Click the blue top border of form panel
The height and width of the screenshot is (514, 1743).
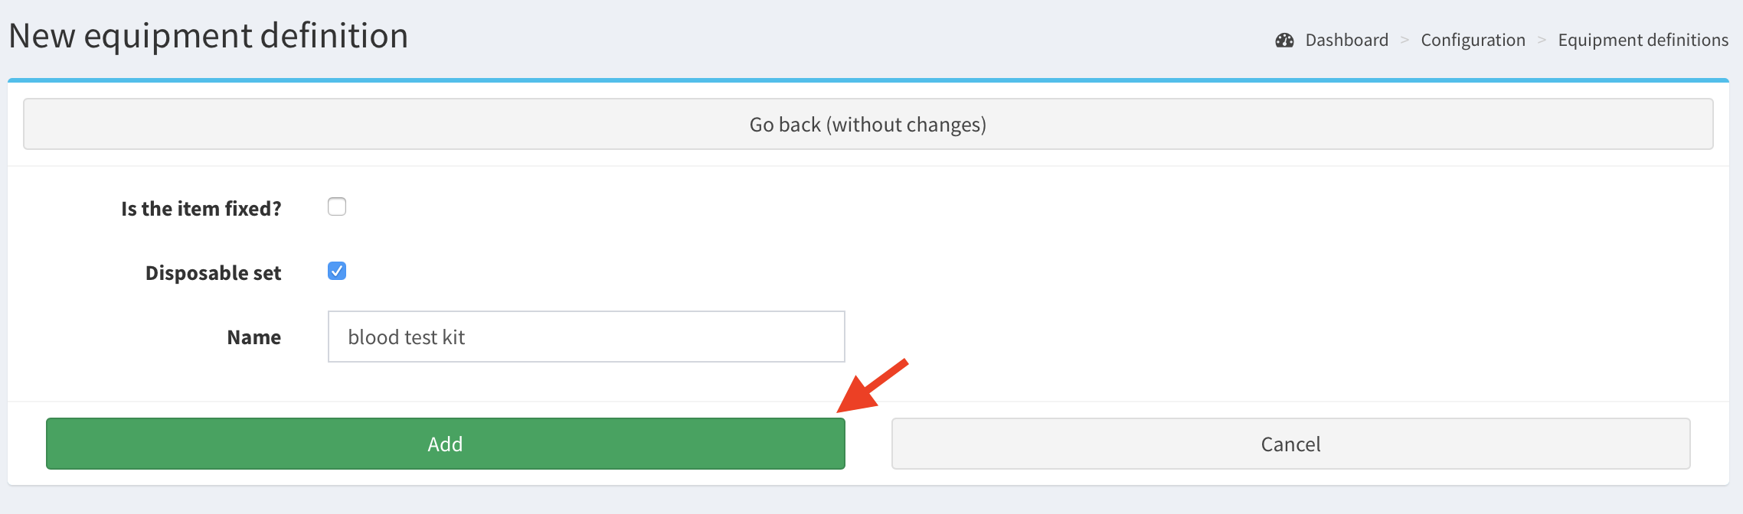tap(868, 80)
